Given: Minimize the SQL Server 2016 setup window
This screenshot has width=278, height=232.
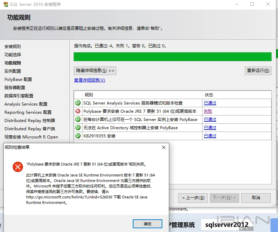Looking at the screenshot, I should click(237, 4).
